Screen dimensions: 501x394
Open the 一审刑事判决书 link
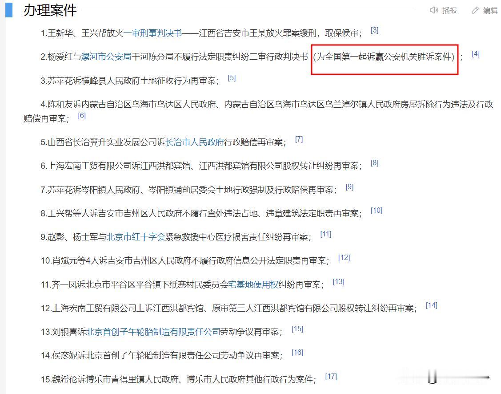point(153,33)
